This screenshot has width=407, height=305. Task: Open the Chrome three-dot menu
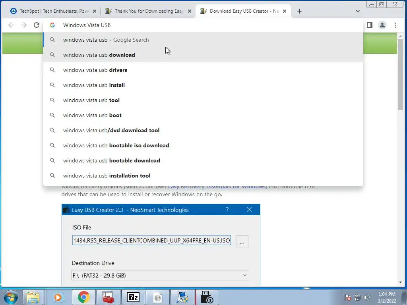(395, 25)
